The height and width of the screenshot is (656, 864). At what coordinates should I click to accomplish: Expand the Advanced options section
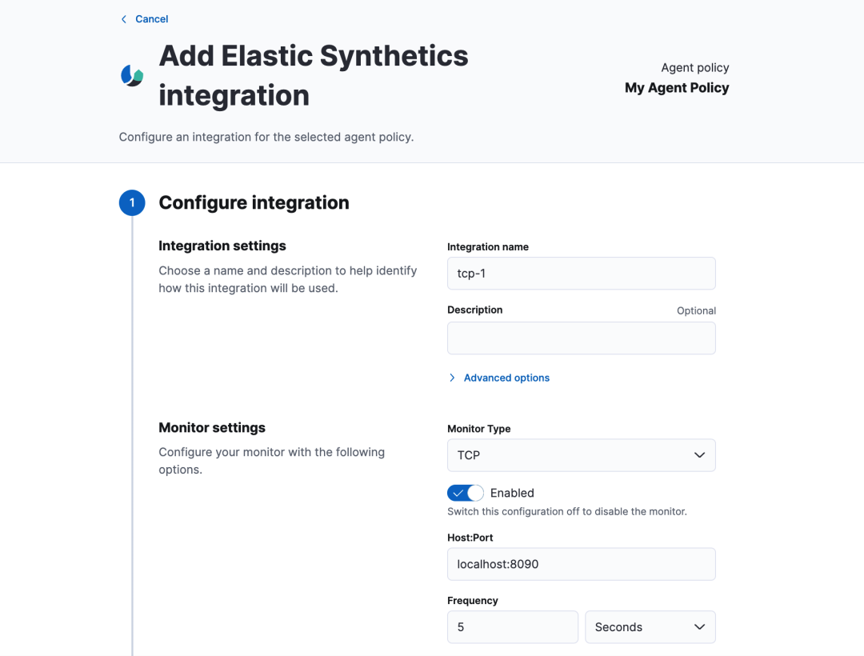(x=506, y=378)
